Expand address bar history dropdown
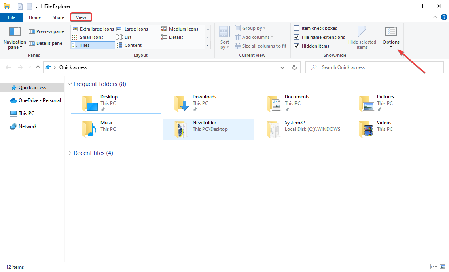 282,68
